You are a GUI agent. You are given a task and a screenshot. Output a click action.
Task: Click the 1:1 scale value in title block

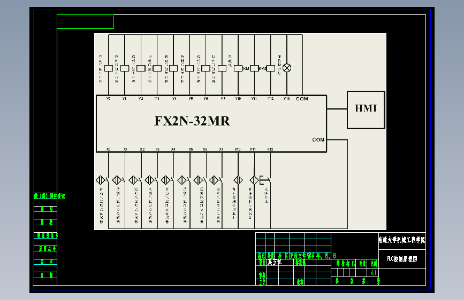(x=374, y=273)
